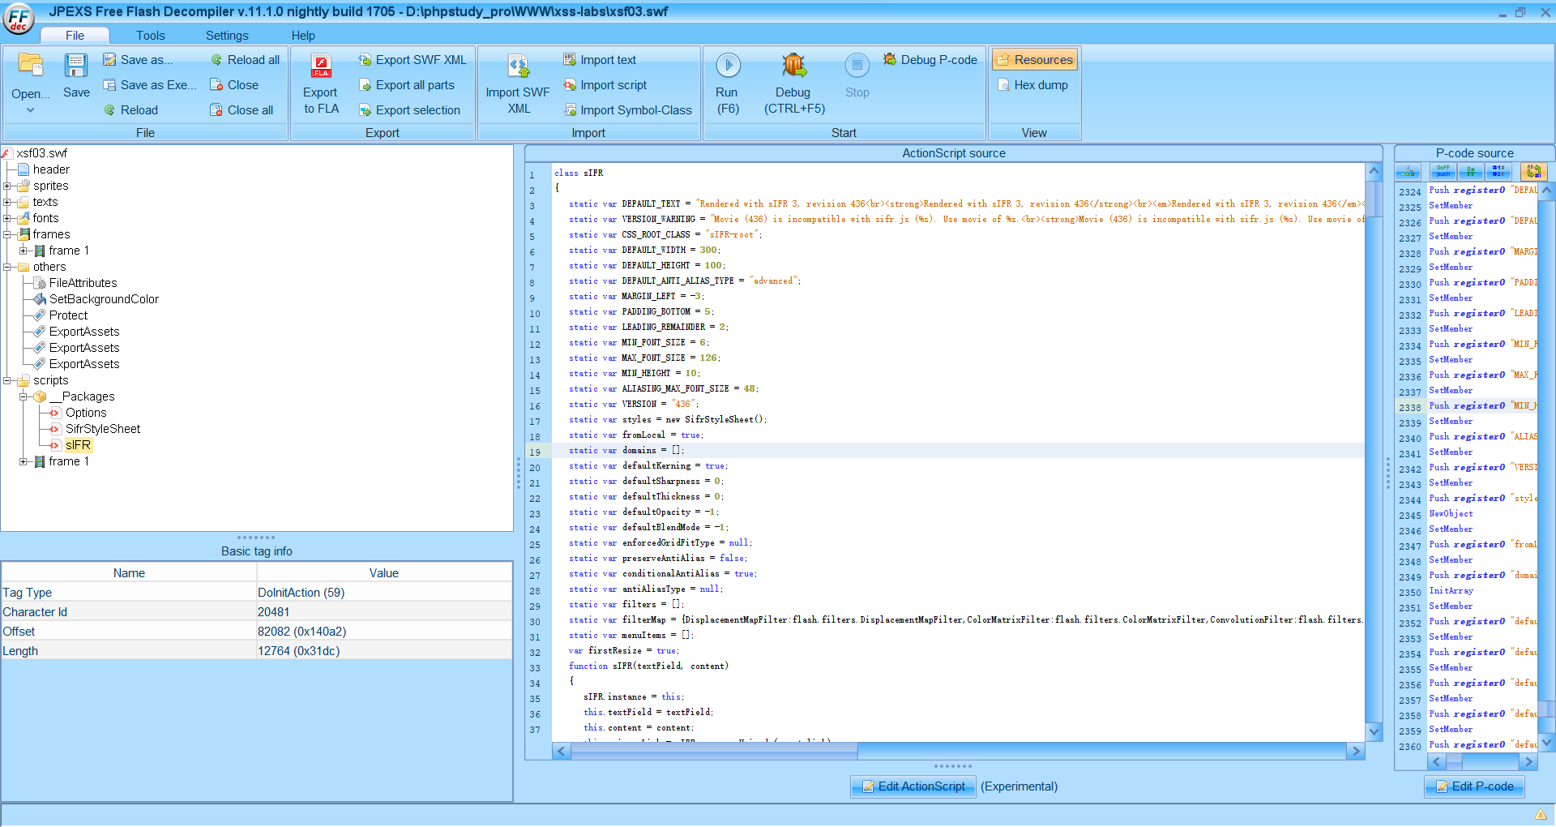Click the Save as icon
The image size is (1556, 827).
tap(109, 59)
